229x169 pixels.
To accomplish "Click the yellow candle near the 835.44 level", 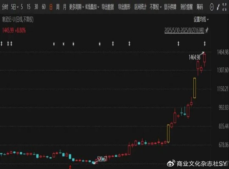I will [x=168, y=134].
